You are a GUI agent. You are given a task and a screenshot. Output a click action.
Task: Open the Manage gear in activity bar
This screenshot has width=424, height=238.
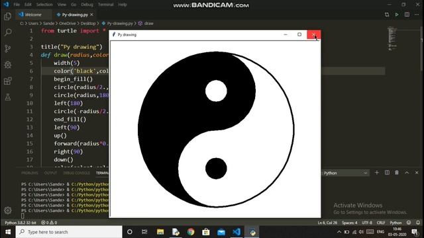coord(7,210)
